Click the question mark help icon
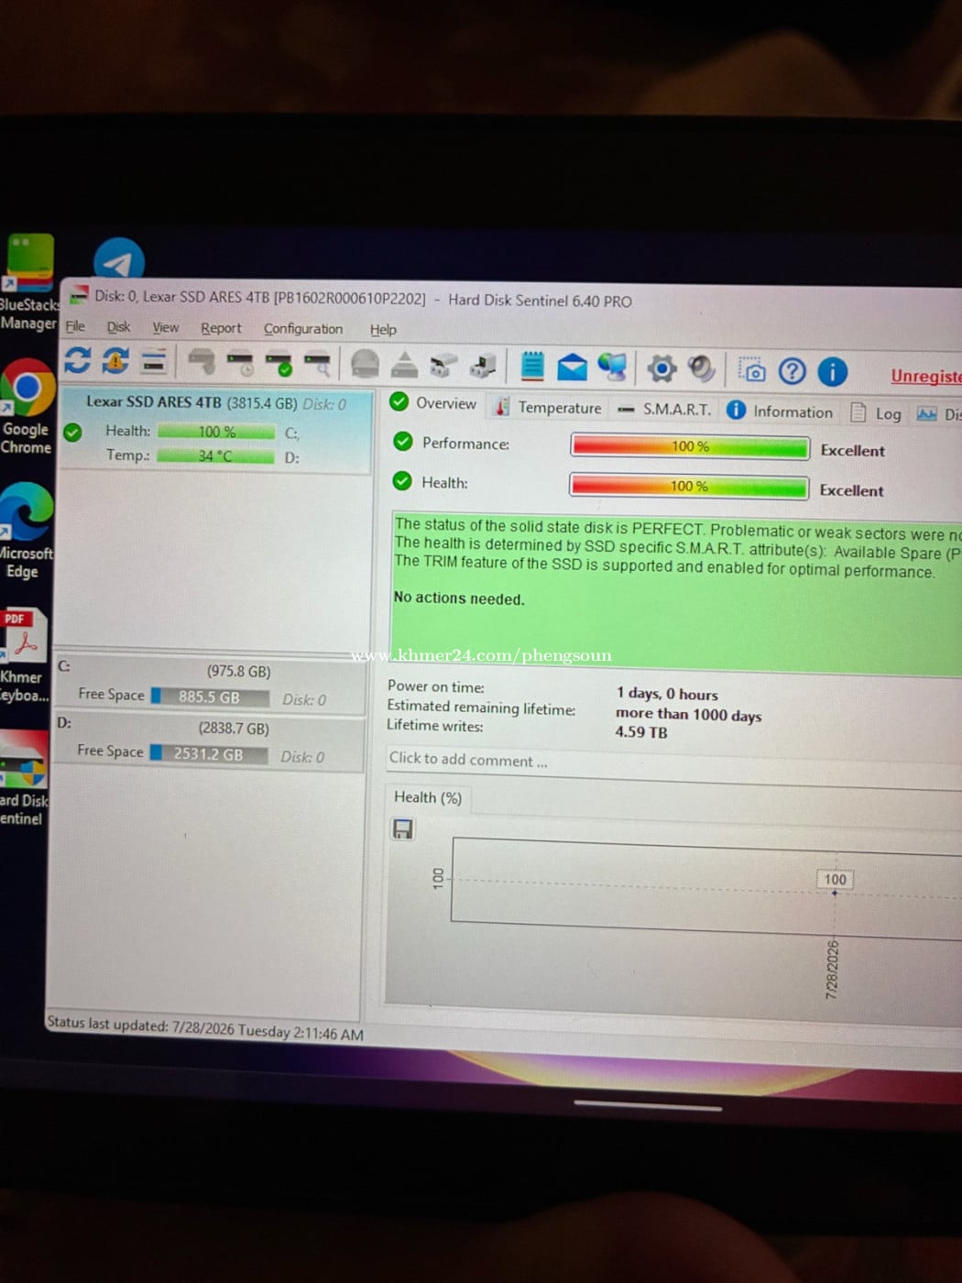This screenshot has width=962, height=1283. coord(793,371)
